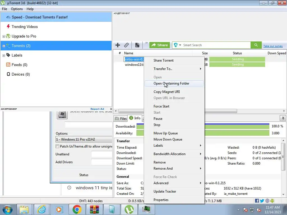
Task: Toggle Patch UxTheme.dll checkbox
Action: click(57, 146)
